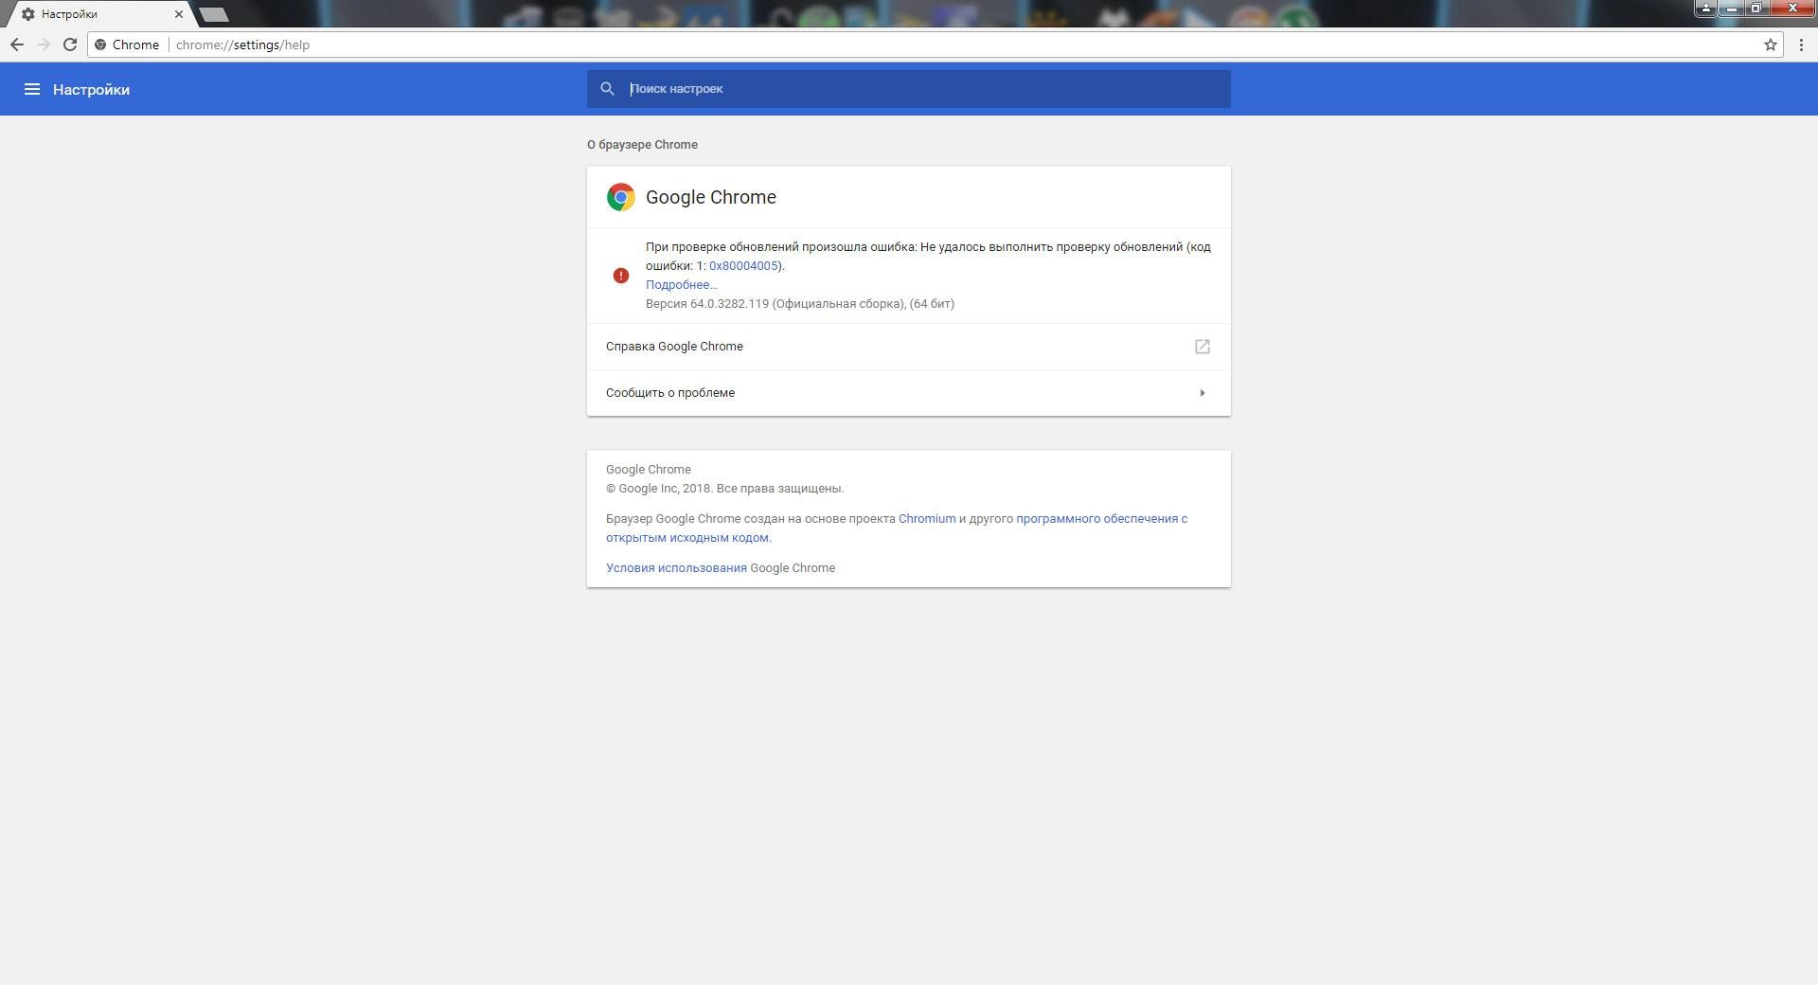Close the Настройки tab

tap(178, 14)
